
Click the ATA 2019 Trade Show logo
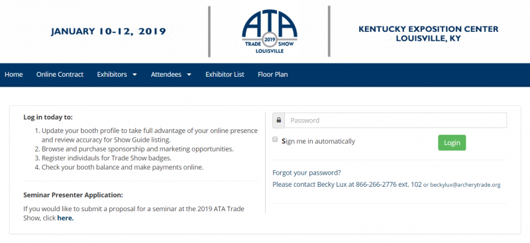click(x=270, y=31)
